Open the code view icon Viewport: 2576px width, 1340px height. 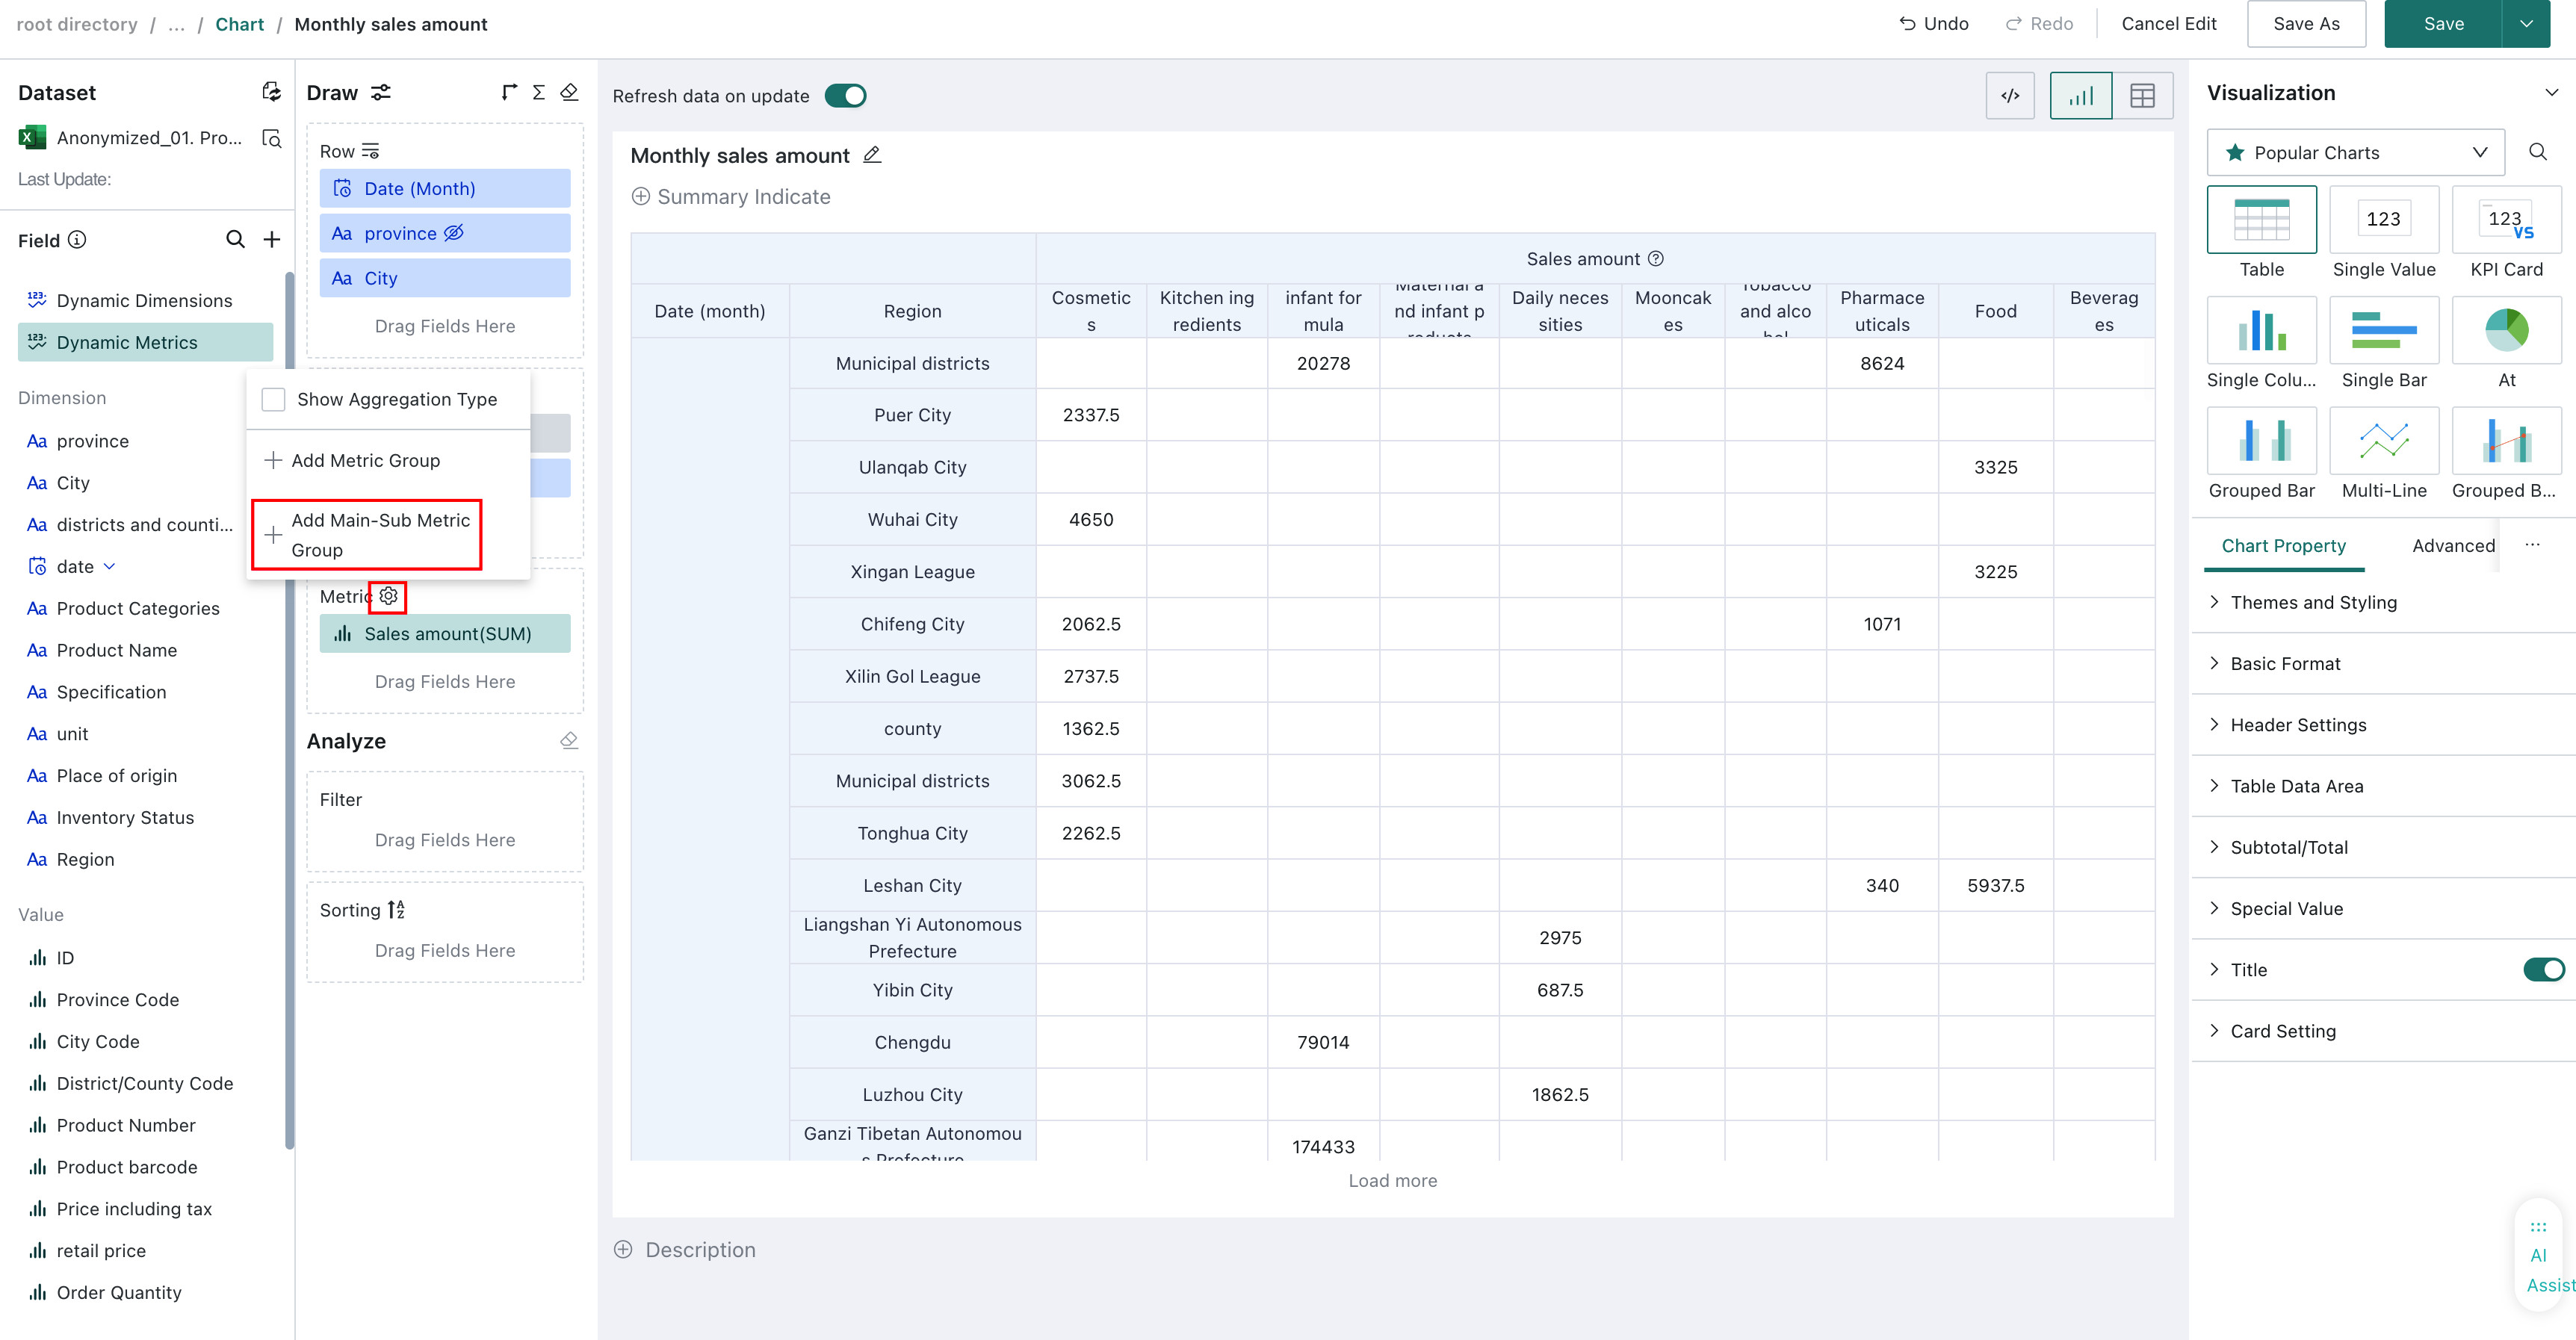point(2010,96)
